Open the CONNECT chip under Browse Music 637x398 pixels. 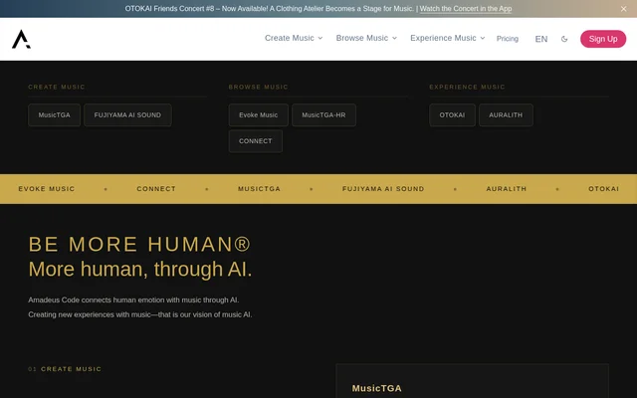pos(256,141)
